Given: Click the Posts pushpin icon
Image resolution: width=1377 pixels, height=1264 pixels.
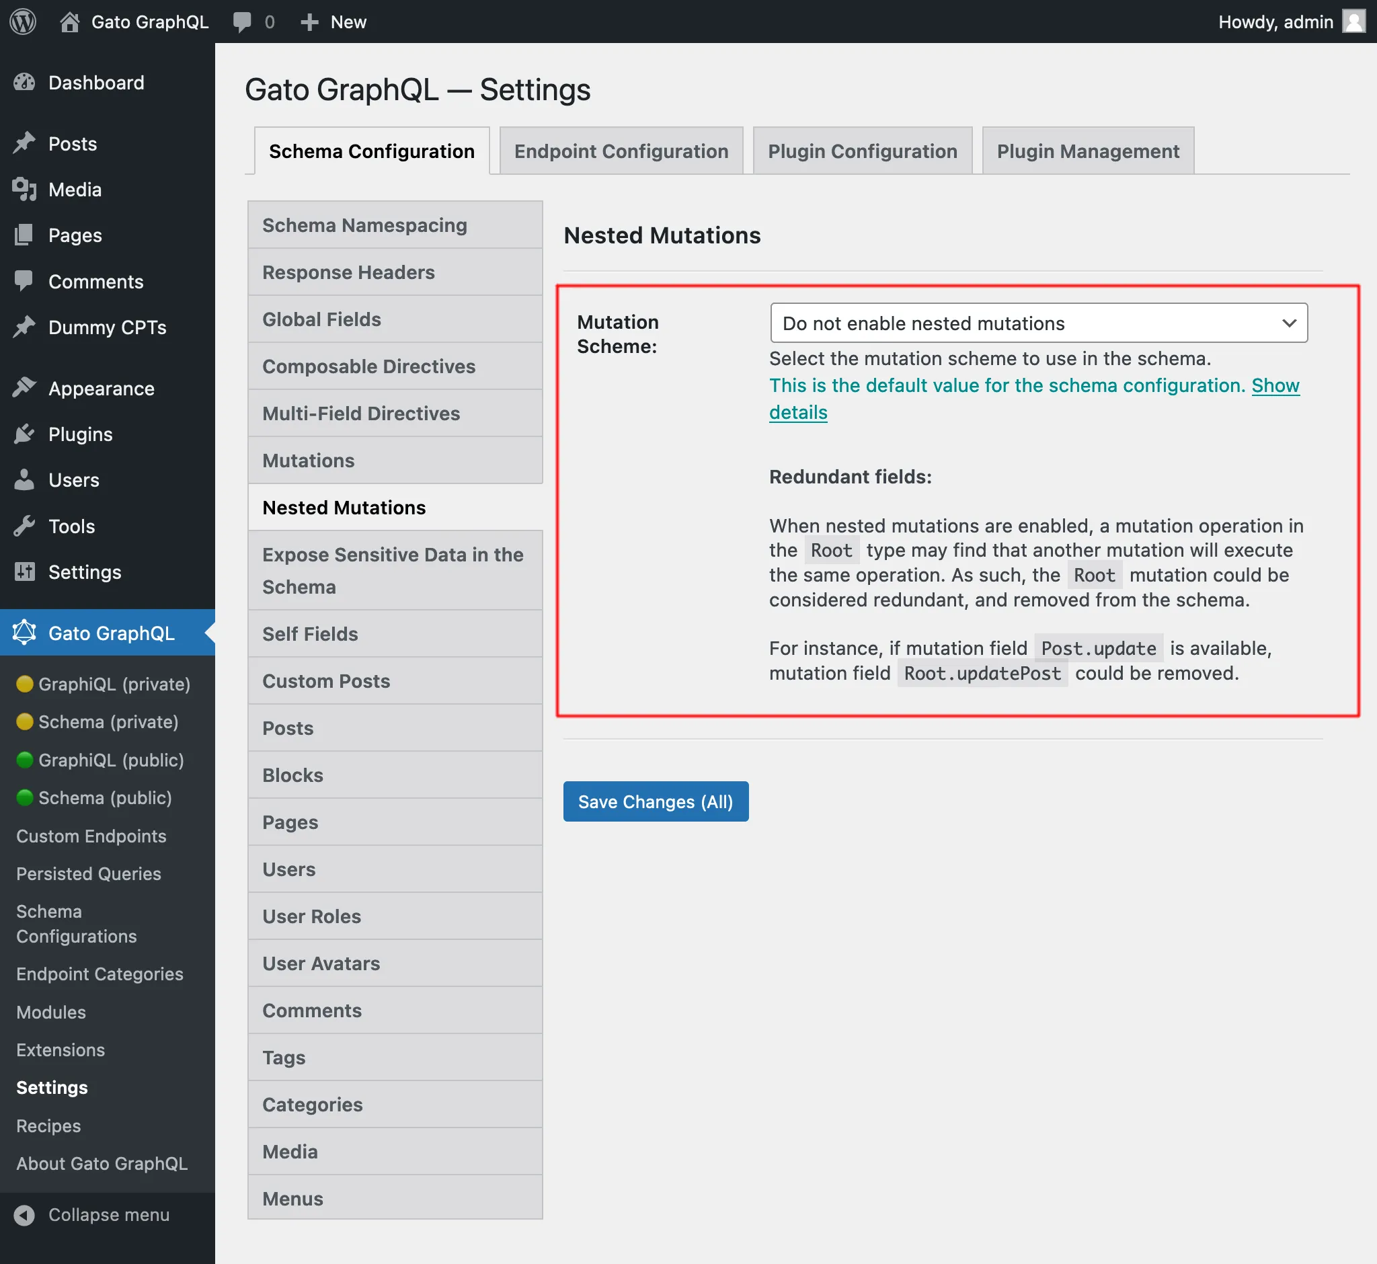Looking at the screenshot, I should coord(24,144).
